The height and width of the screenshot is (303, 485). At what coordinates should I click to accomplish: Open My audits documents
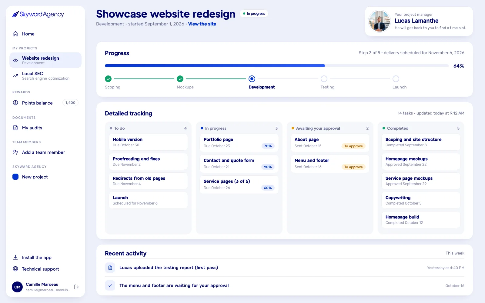tap(45, 128)
